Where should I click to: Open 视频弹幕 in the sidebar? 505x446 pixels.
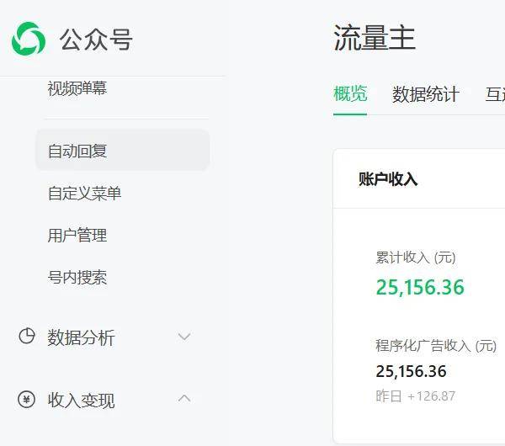(77, 88)
